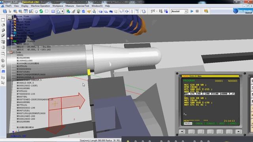The image size is (253, 142).
Task: Click the blue window layout toolbar icon
Action: point(5,11)
